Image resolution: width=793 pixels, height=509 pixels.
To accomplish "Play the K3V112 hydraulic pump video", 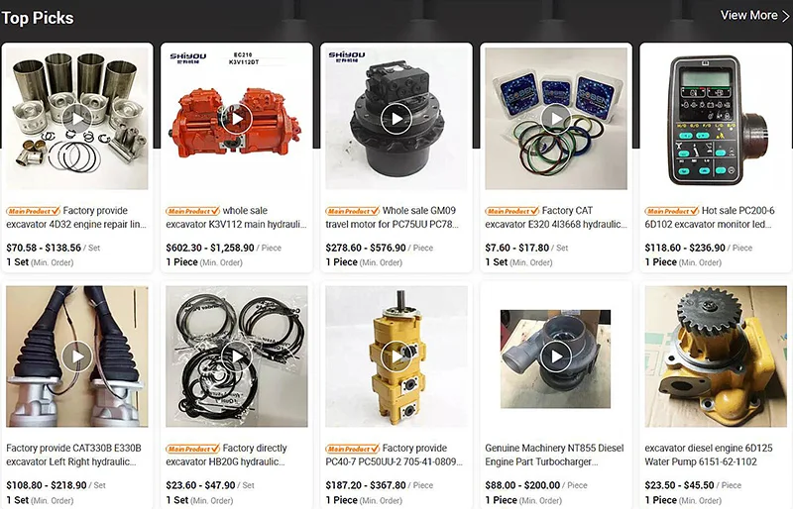I will point(237,119).
